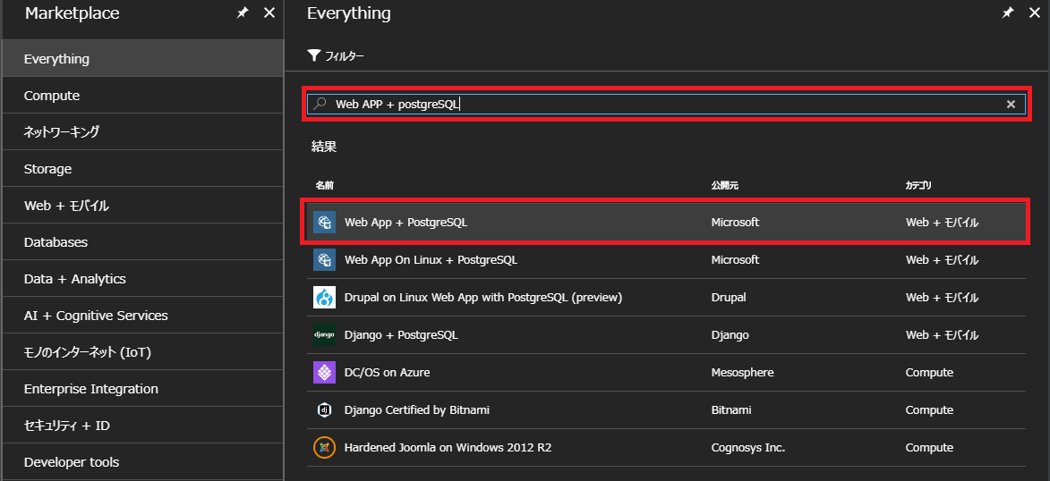Open the Enterprise Integration category

click(142, 389)
